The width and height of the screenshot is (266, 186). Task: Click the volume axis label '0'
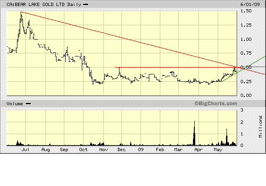click(242, 146)
